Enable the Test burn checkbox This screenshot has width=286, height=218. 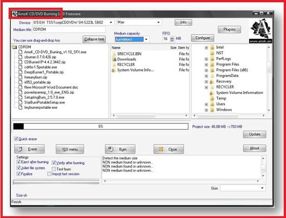point(54,169)
